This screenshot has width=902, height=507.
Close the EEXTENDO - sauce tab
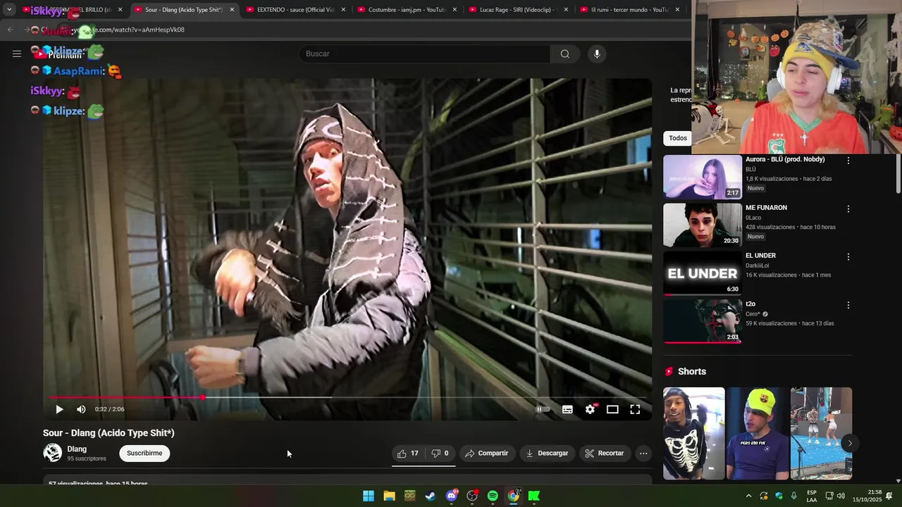pos(343,10)
